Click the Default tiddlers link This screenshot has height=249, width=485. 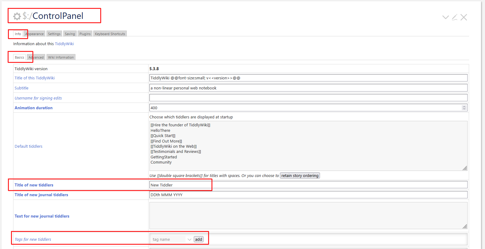pos(28,146)
